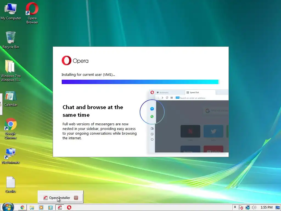Image resolution: width=281 pixels, height=211 pixels.
Task: Open the file explorer taskbar icon
Action: click(x=32, y=207)
